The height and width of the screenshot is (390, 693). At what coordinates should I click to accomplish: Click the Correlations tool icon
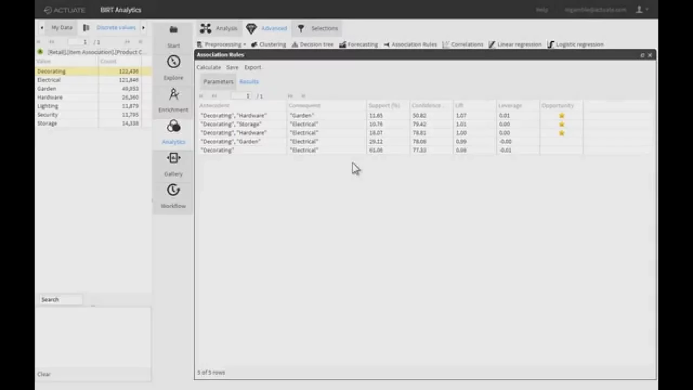click(446, 44)
